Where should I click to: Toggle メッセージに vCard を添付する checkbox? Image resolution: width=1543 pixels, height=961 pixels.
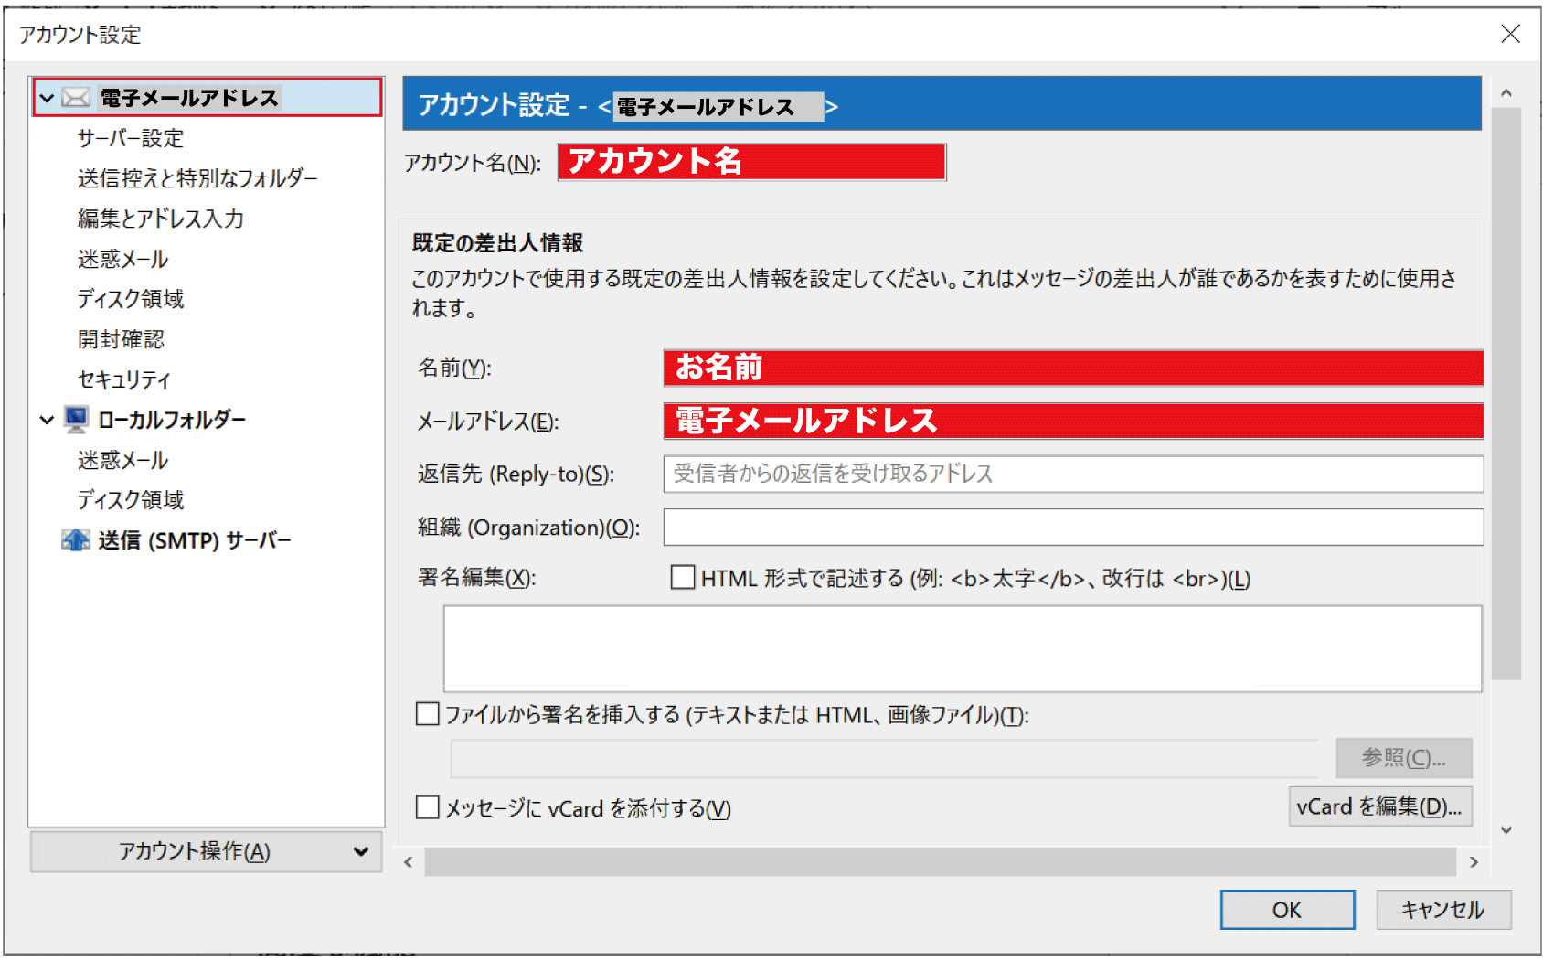point(428,807)
